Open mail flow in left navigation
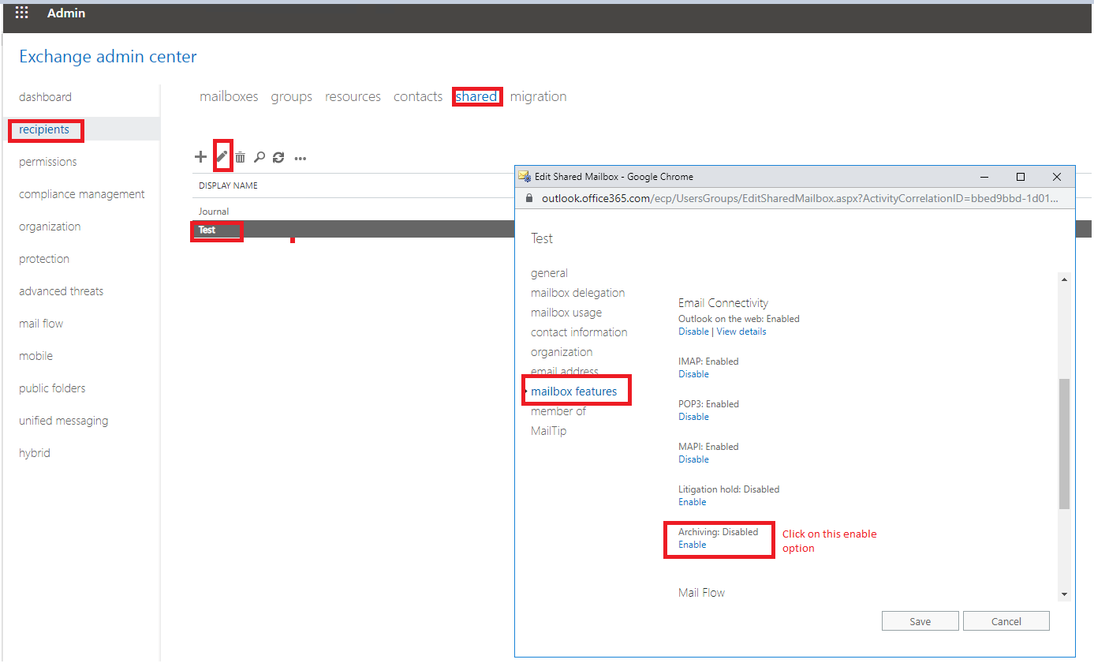 [41, 324]
